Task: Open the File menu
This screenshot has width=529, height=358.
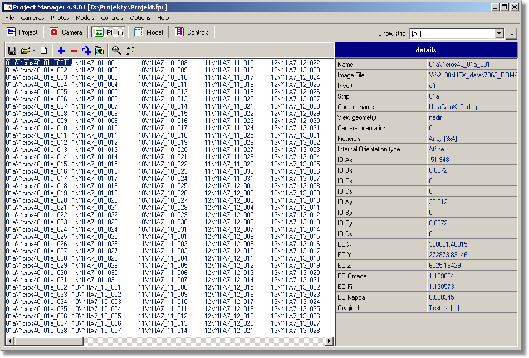Action: [9, 18]
